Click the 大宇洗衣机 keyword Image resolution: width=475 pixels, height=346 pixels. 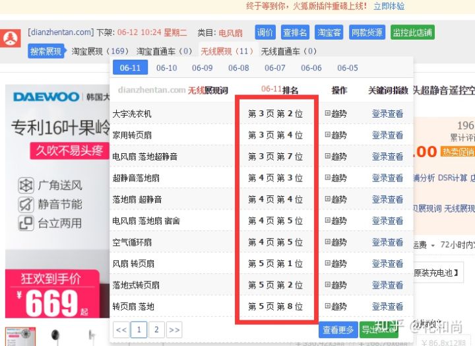pos(132,114)
